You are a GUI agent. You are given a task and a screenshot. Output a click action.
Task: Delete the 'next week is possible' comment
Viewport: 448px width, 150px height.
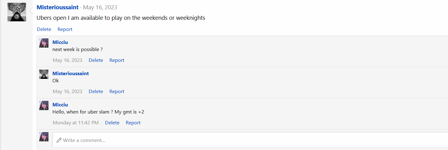pos(96,60)
